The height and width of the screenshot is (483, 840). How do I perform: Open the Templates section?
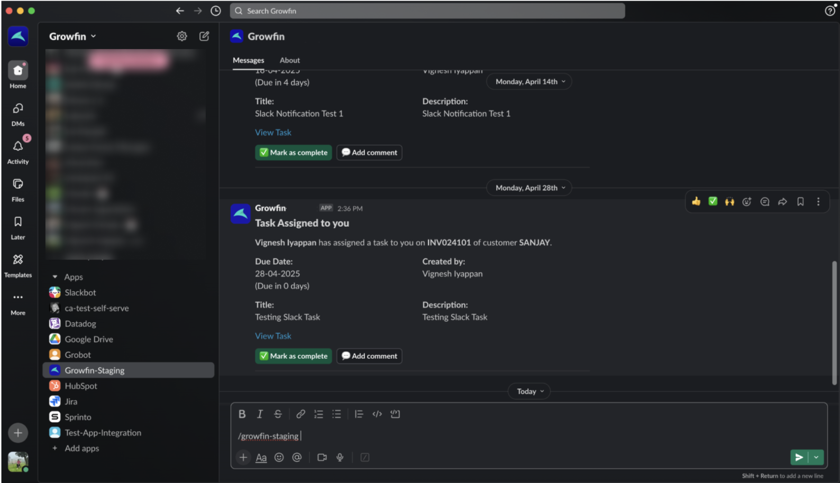18,265
